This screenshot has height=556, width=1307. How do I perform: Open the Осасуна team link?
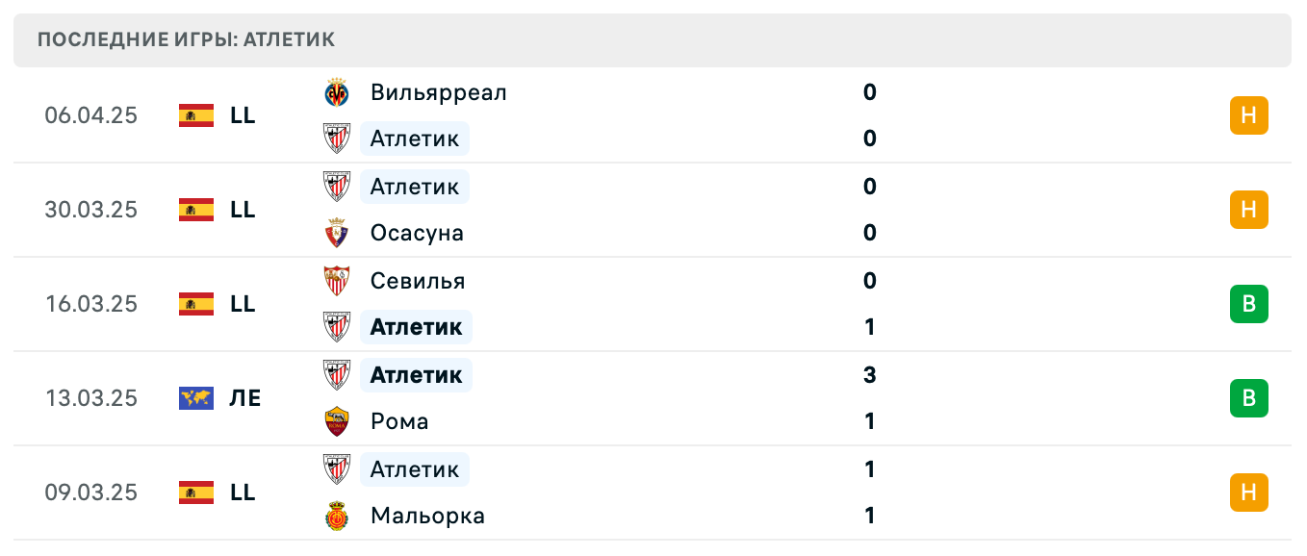417,233
